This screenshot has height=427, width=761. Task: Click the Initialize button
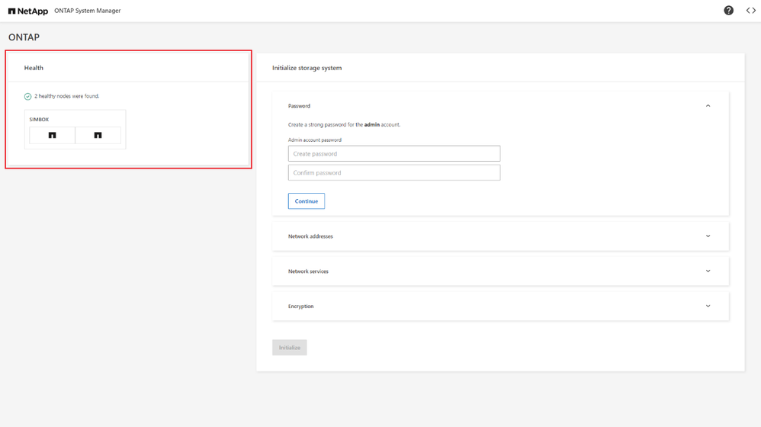coord(289,348)
